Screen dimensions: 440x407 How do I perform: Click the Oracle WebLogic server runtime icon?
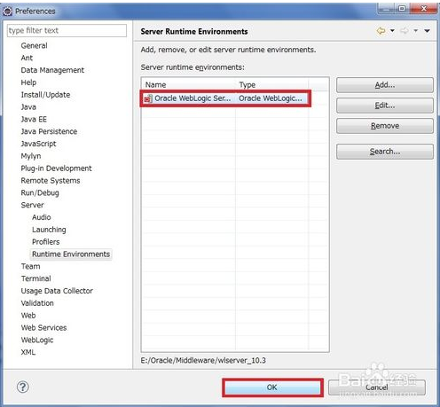(148, 98)
